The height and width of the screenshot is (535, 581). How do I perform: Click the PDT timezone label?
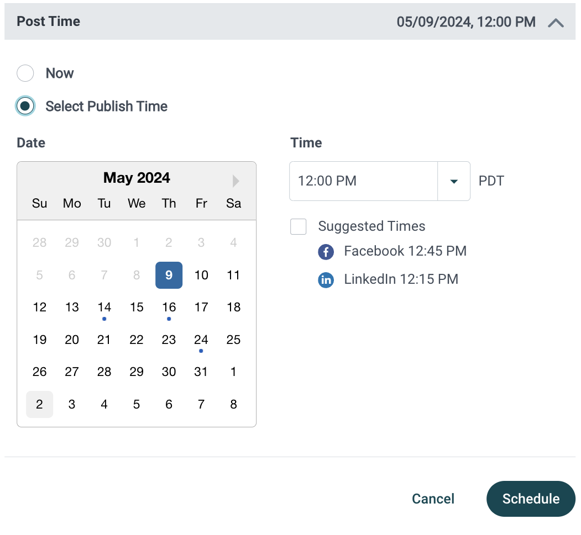tap(491, 181)
